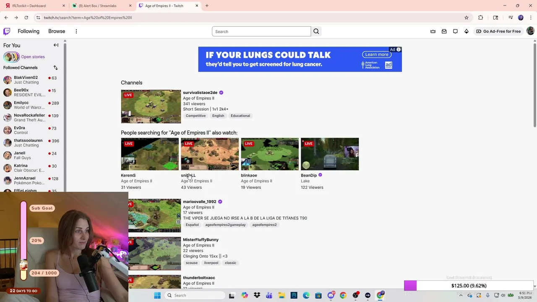
Task: Open the Twitch notifications inbox icon
Action: point(444,31)
